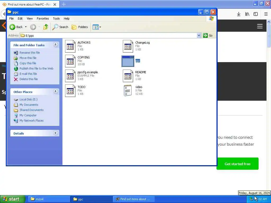Select the ppccfg.example file icon

click(70, 76)
